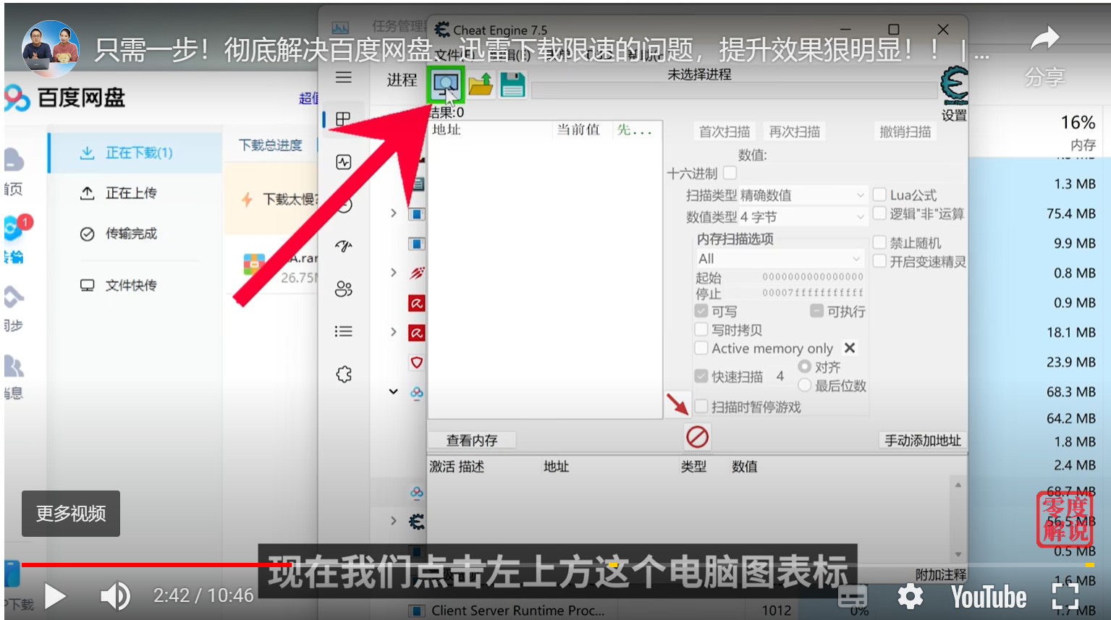Open the Task Manager hamburger menu

click(344, 77)
